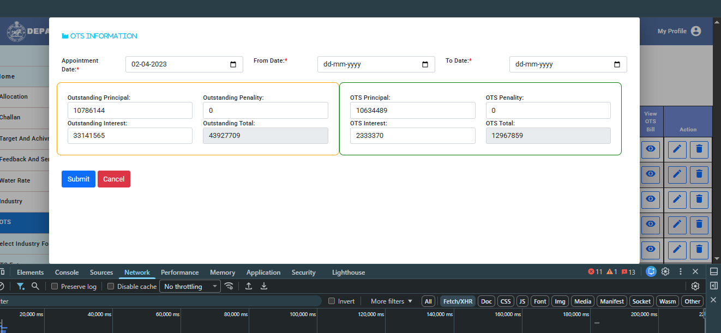Viewport: 721px width, 333px height.
Task: Click the OTS Principal input field
Action: coord(413,110)
